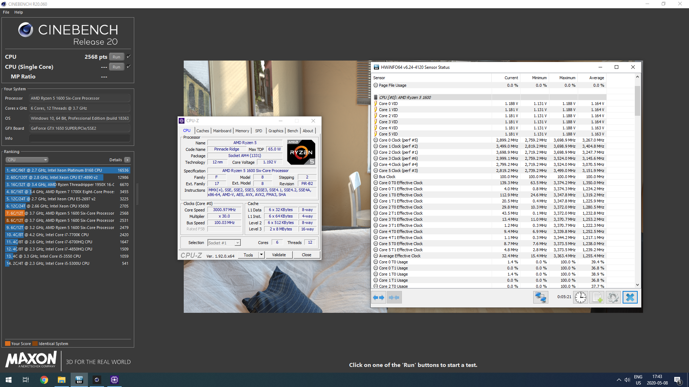This screenshot has height=387, width=689.
Task: Click the Info input field in Cinebench
Action: (x=80, y=138)
